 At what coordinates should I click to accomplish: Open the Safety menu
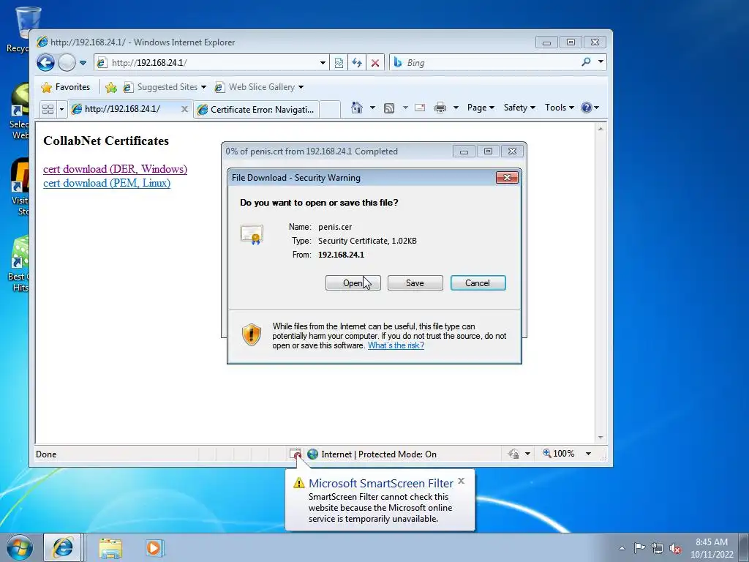click(519, 108)
